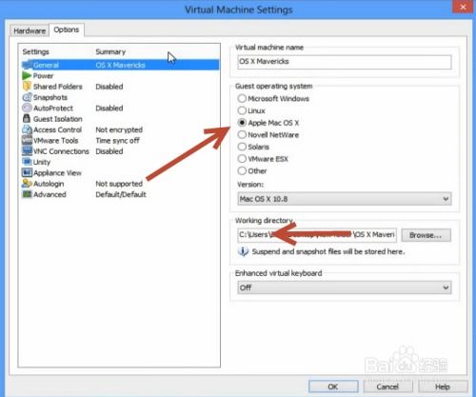Select the Snapshots icon
Viewport: 476px width, 397px height.
[27, 97]
